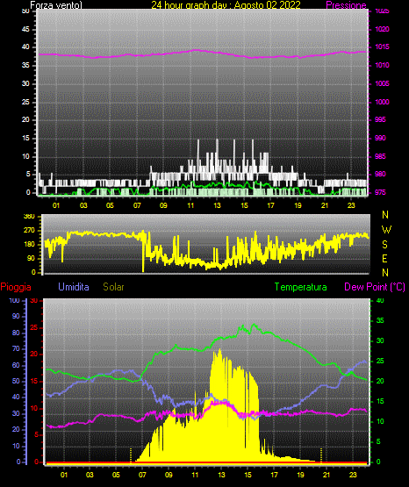409x487 pixels.
Task: Click hour 21 on the bottom graph axis
Action: coord(326,475)
